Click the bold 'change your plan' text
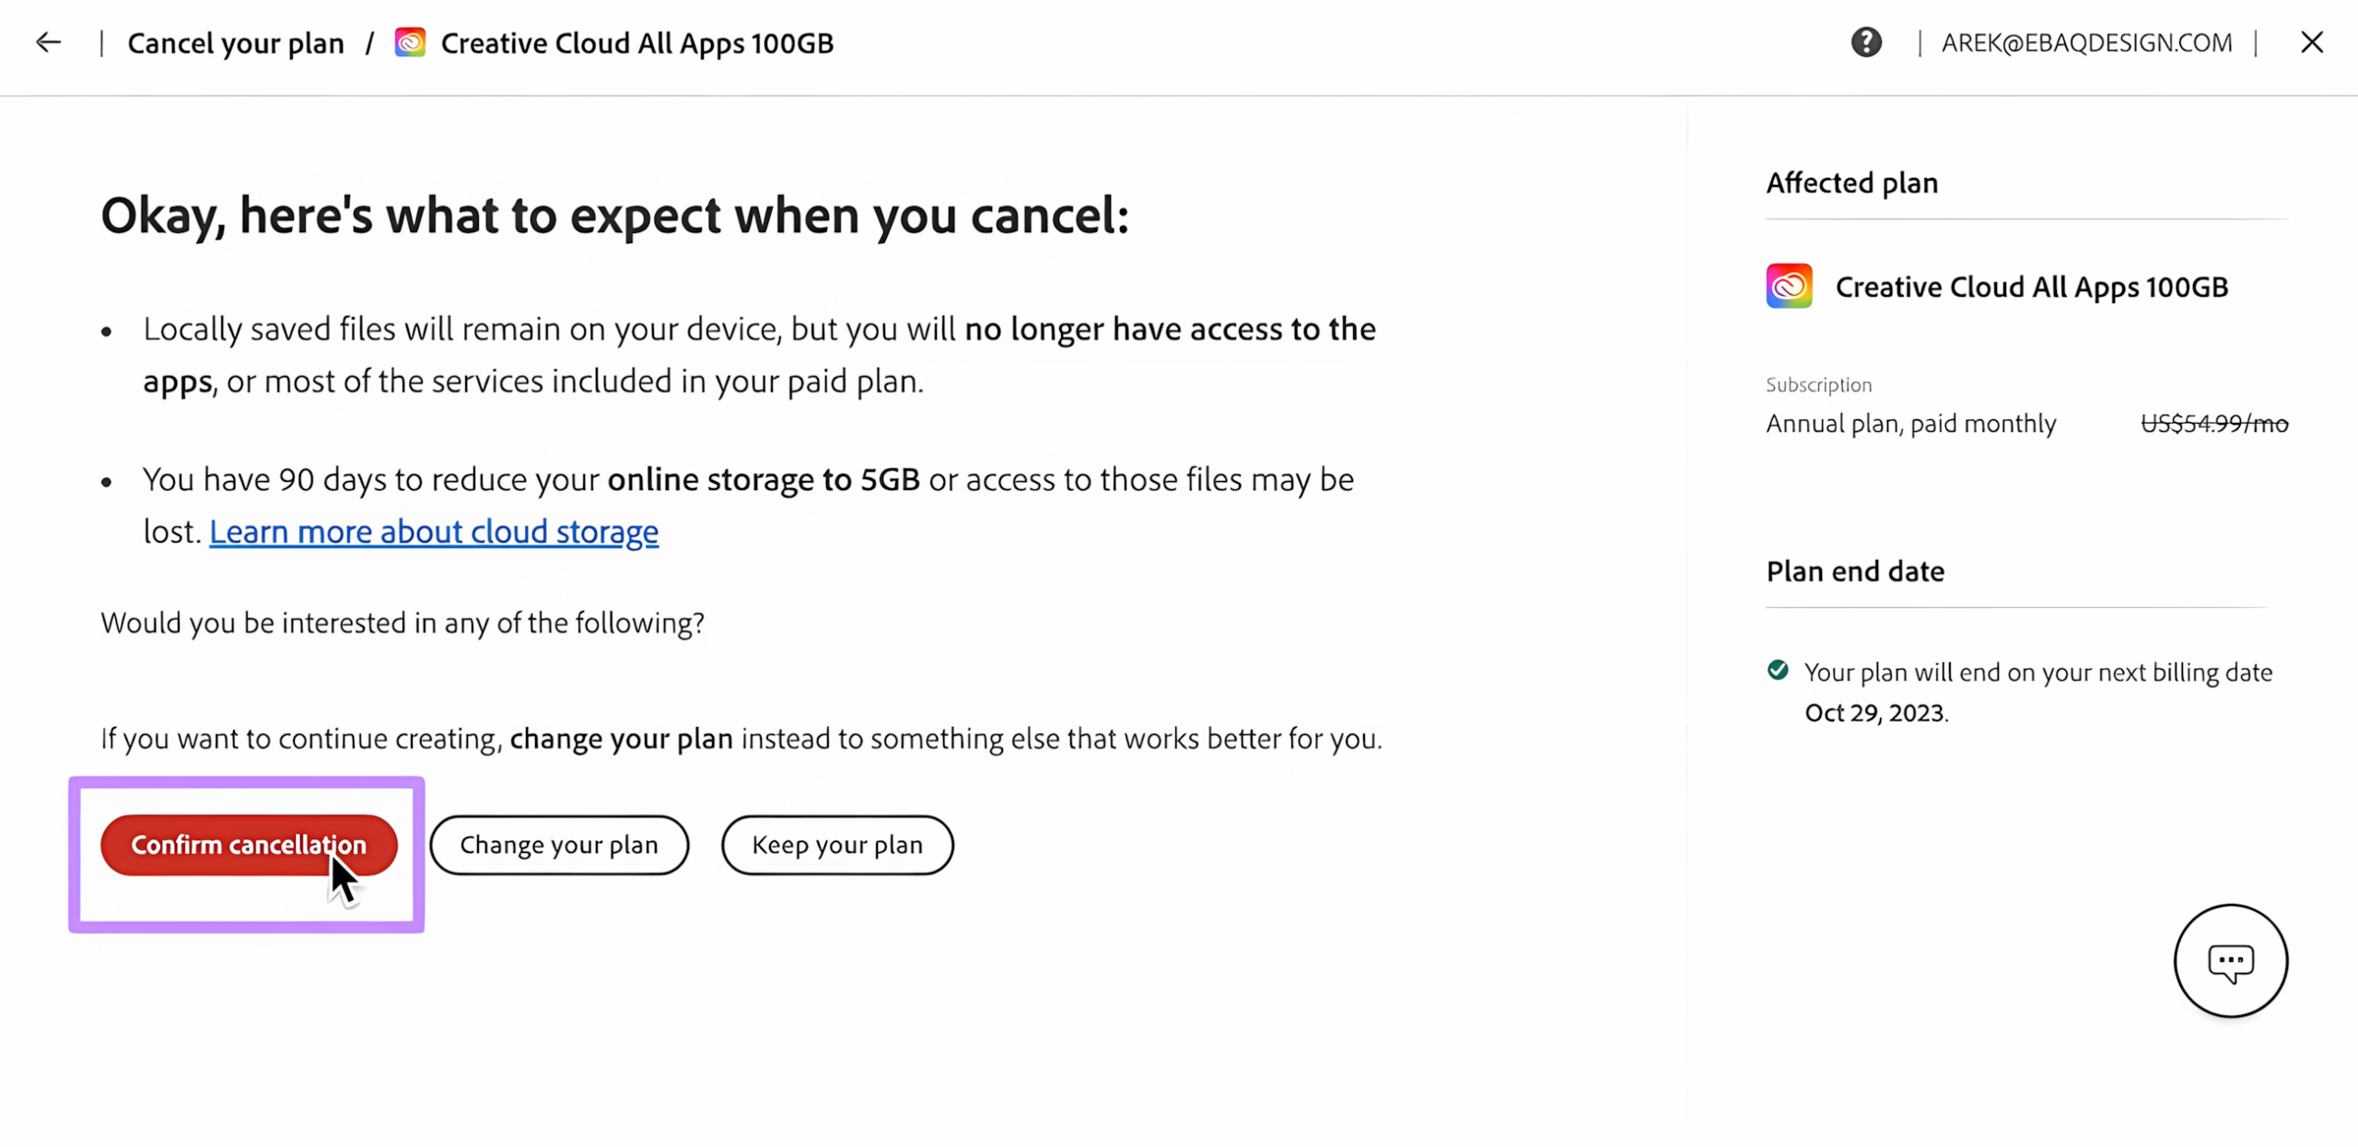Screen dimensions: 2358x1147 [x=621, y=739]
